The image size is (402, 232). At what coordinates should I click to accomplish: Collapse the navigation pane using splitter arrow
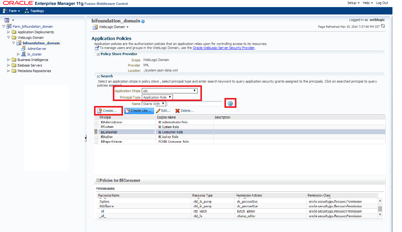point(85,138)
